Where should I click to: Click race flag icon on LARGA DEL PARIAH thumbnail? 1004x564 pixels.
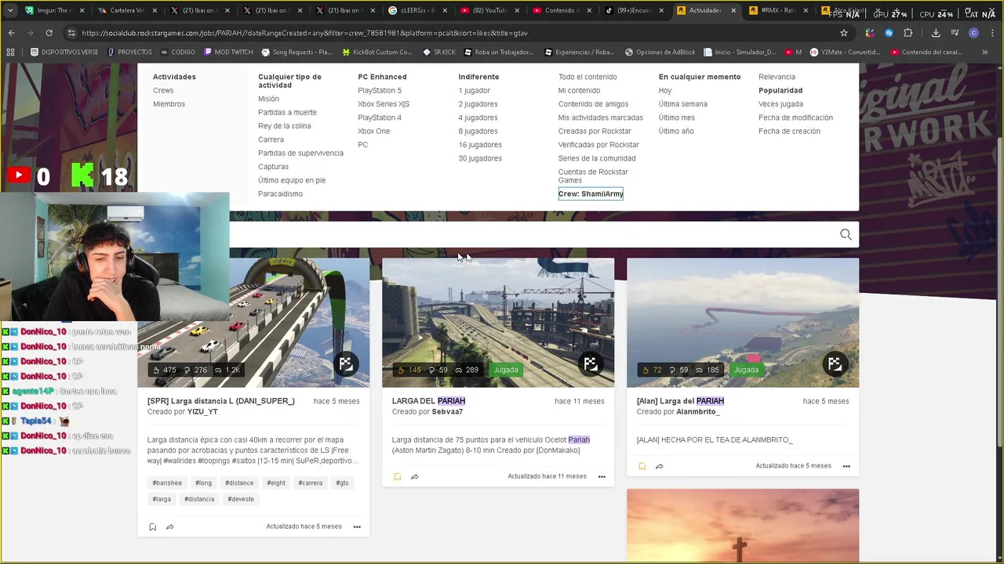point(590,363)
